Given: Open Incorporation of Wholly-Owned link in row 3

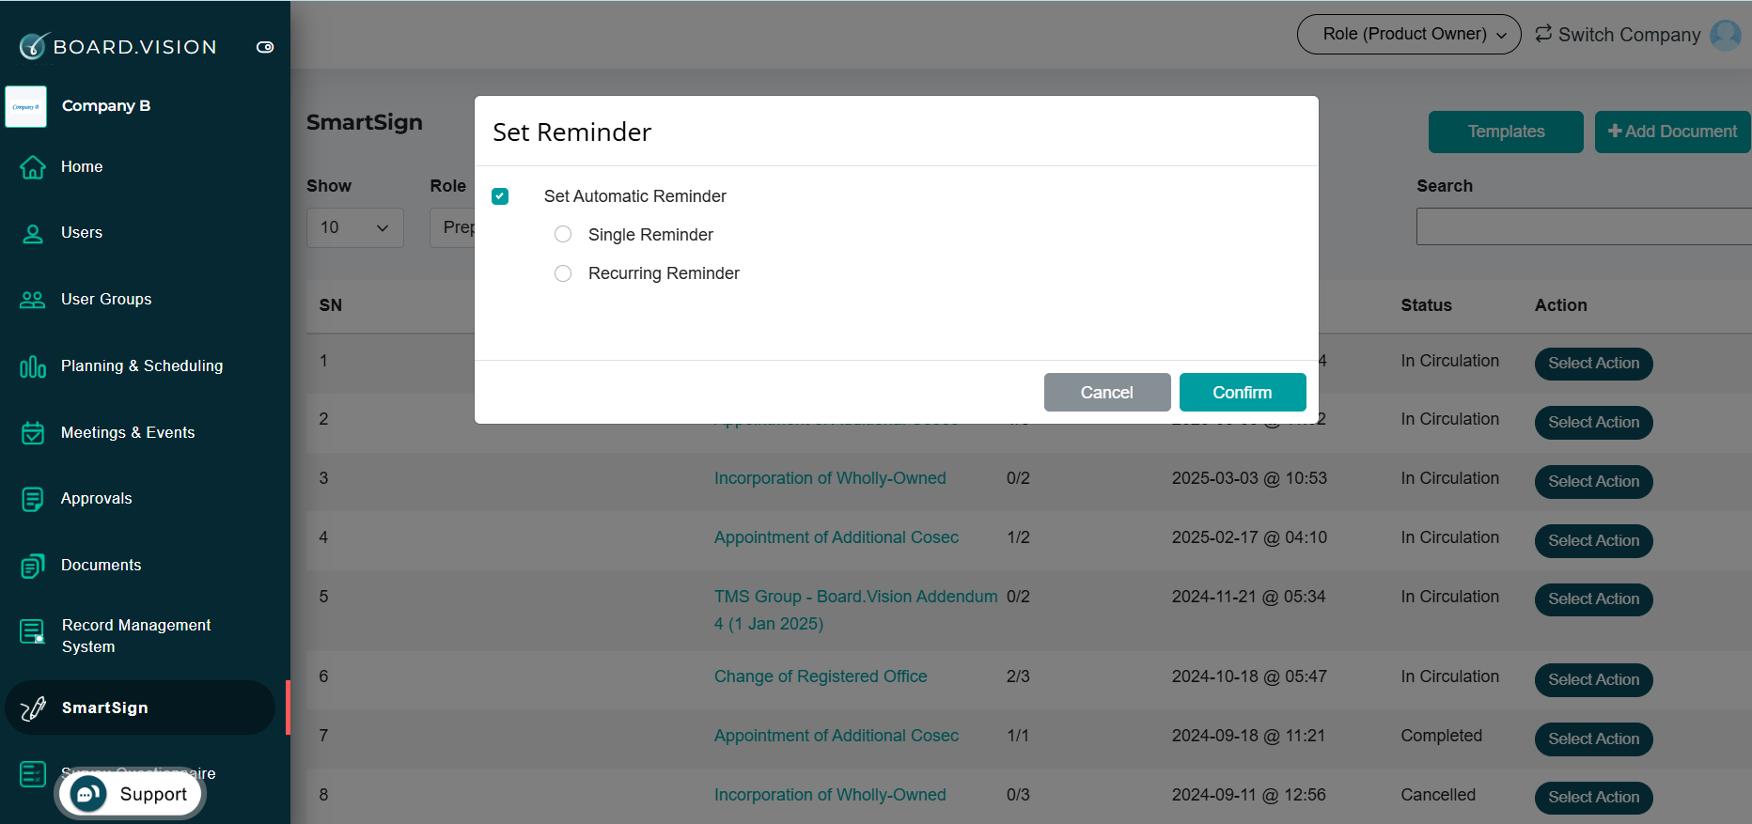Looking at the screenshot, I should click(x=830, y=478).
